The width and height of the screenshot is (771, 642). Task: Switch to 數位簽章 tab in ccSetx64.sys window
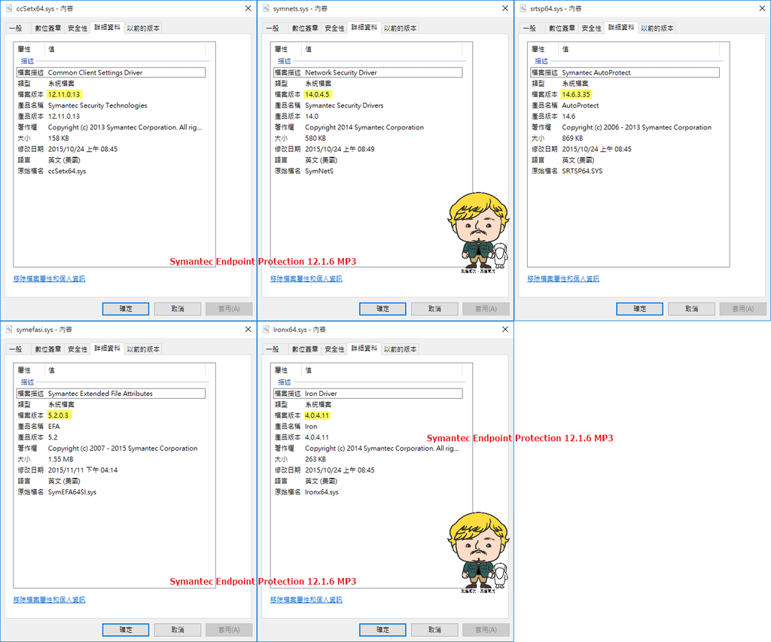point(47,29)
